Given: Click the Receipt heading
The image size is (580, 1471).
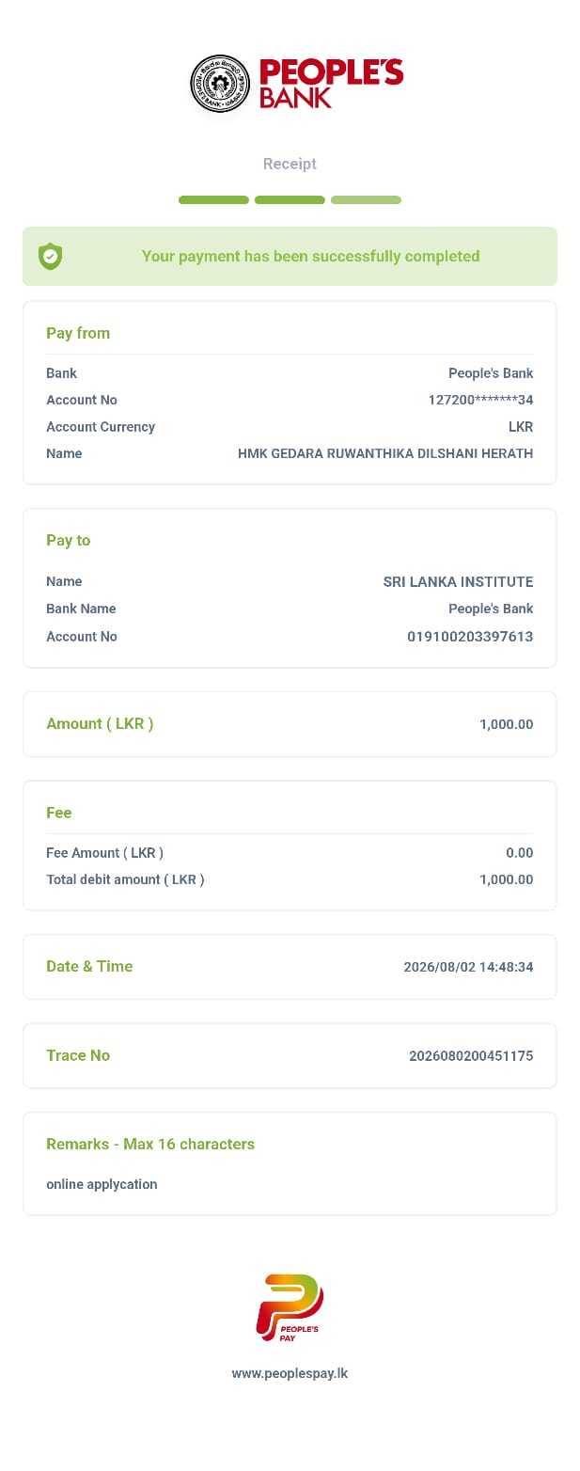Looking at the screenshot, I should click(x=290, y=164).
